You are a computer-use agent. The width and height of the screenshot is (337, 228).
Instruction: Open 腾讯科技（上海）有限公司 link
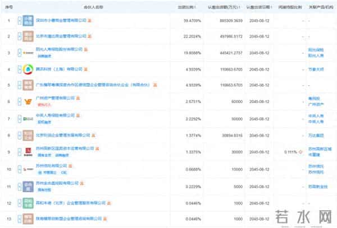coord(59,69)
